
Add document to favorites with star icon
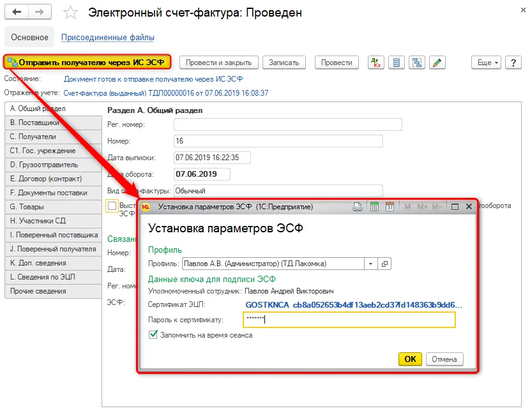tap(71, 13)
